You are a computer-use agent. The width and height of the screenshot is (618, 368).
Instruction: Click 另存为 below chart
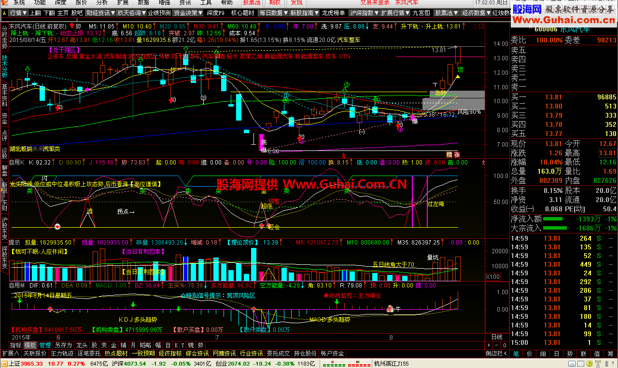point(63,345)
